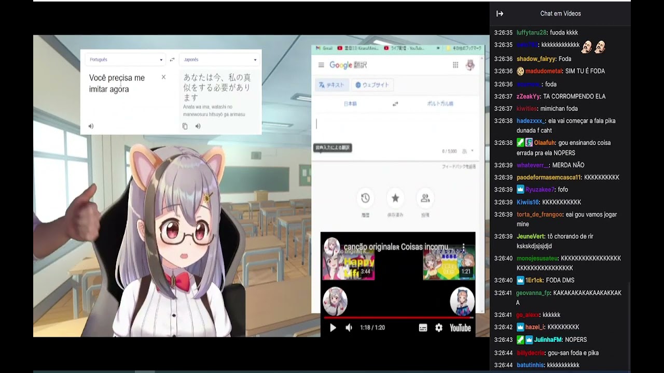Click username monojesusateu in chat

(x=537, y=258)
